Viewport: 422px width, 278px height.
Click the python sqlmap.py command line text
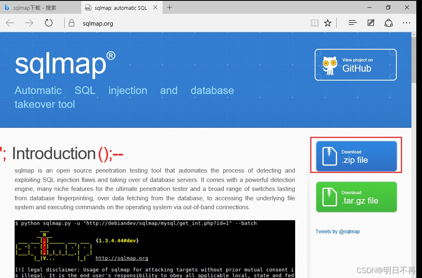(x=136, y=223)
